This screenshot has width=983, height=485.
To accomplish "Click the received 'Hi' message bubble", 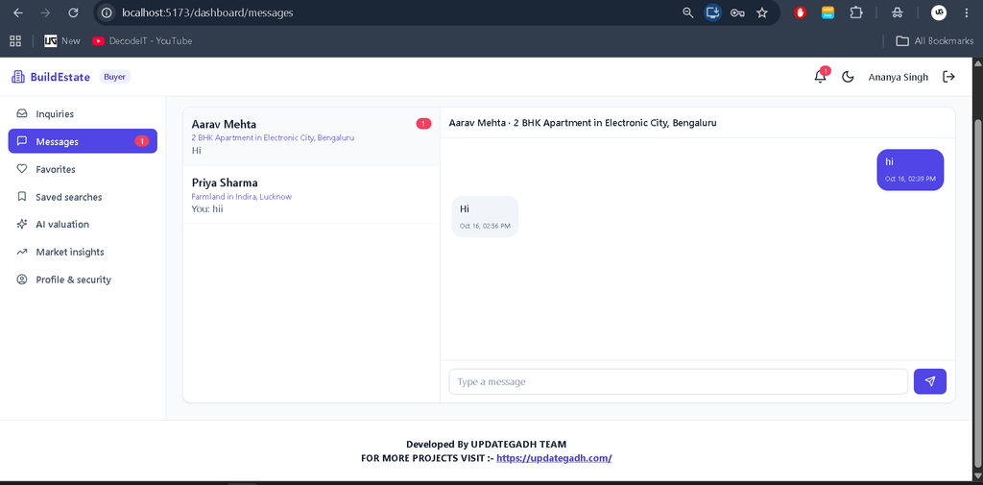I will point(485,216).
